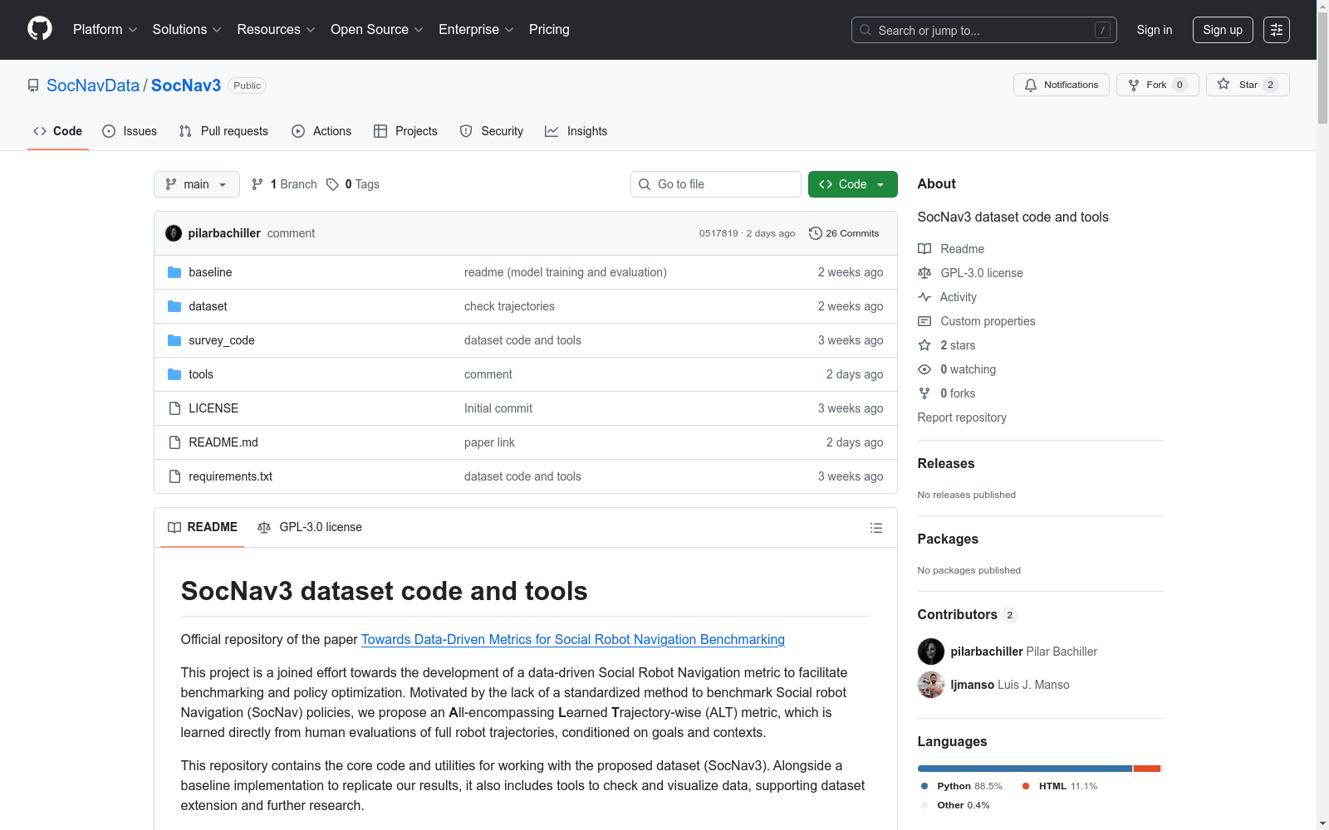The image size is (1329, 830).
Task: Click the Notifications bell button
Action: pyautogui.click(x=1061, y=85)
